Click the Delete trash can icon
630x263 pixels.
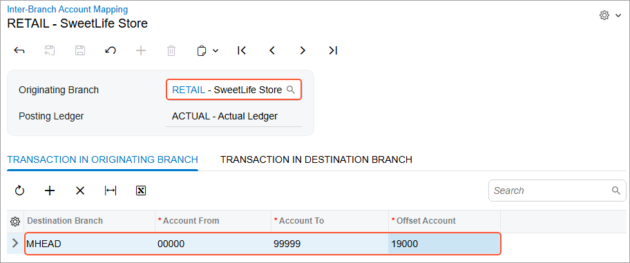click(171, 50)
